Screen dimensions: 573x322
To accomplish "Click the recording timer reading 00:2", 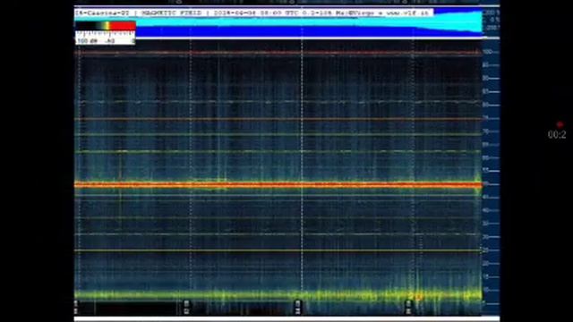I will pyautogui.click(x=557, y=135).
